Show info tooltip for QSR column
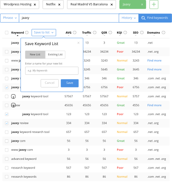172x182 pixels. (x=110, y=32)
